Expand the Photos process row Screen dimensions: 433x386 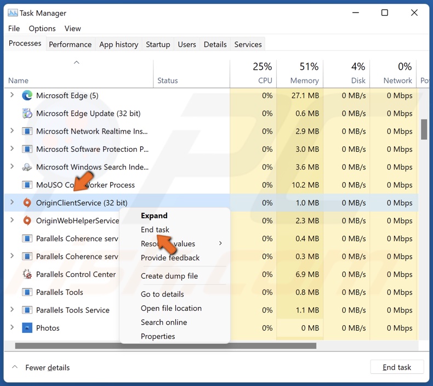click(x=12, y=327)
